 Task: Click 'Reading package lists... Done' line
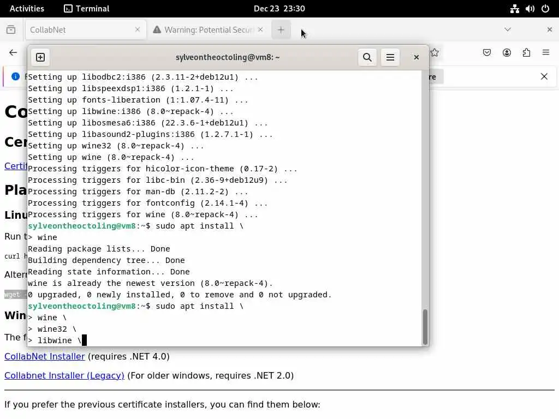(99, 249)
